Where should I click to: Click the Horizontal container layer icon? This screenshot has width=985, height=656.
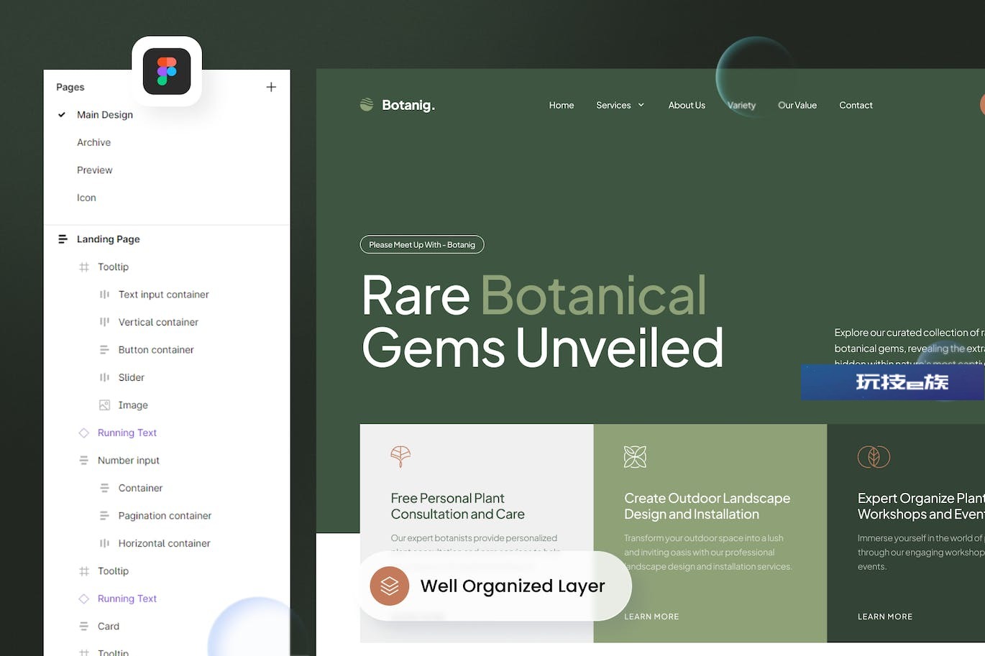tap(104, 543)
